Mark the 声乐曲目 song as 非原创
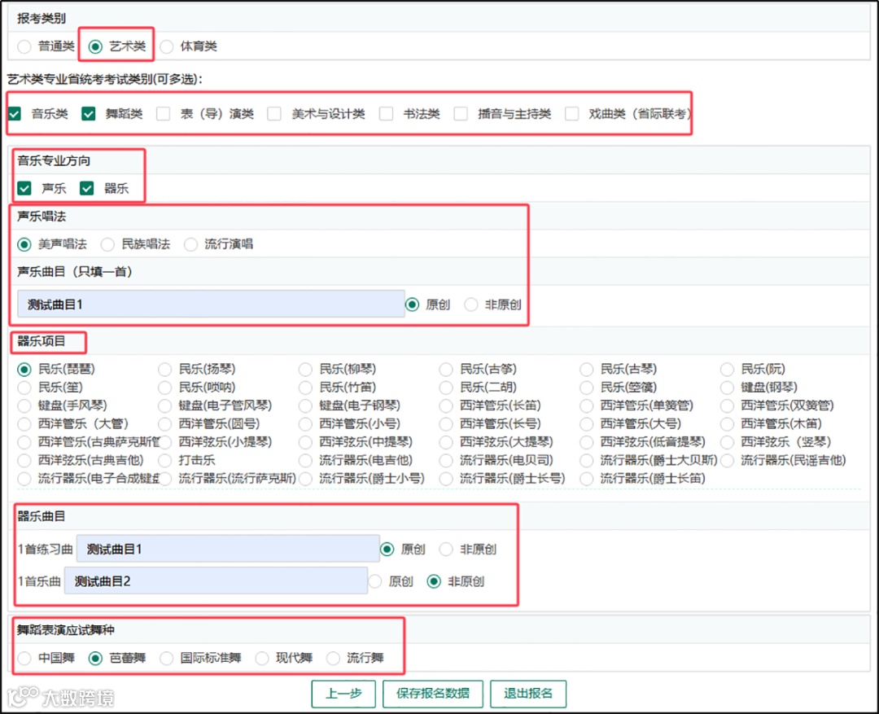The width and height of the screenshot is (879, 714). pos(471,304)
